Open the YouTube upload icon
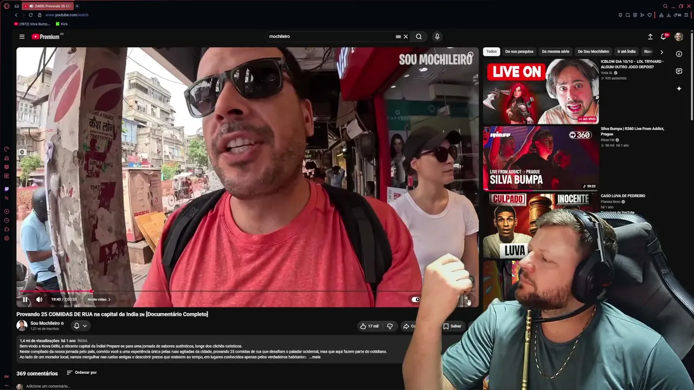Image resolution: width=694 pixels, height=390 pixels. (x=650, y=37)
